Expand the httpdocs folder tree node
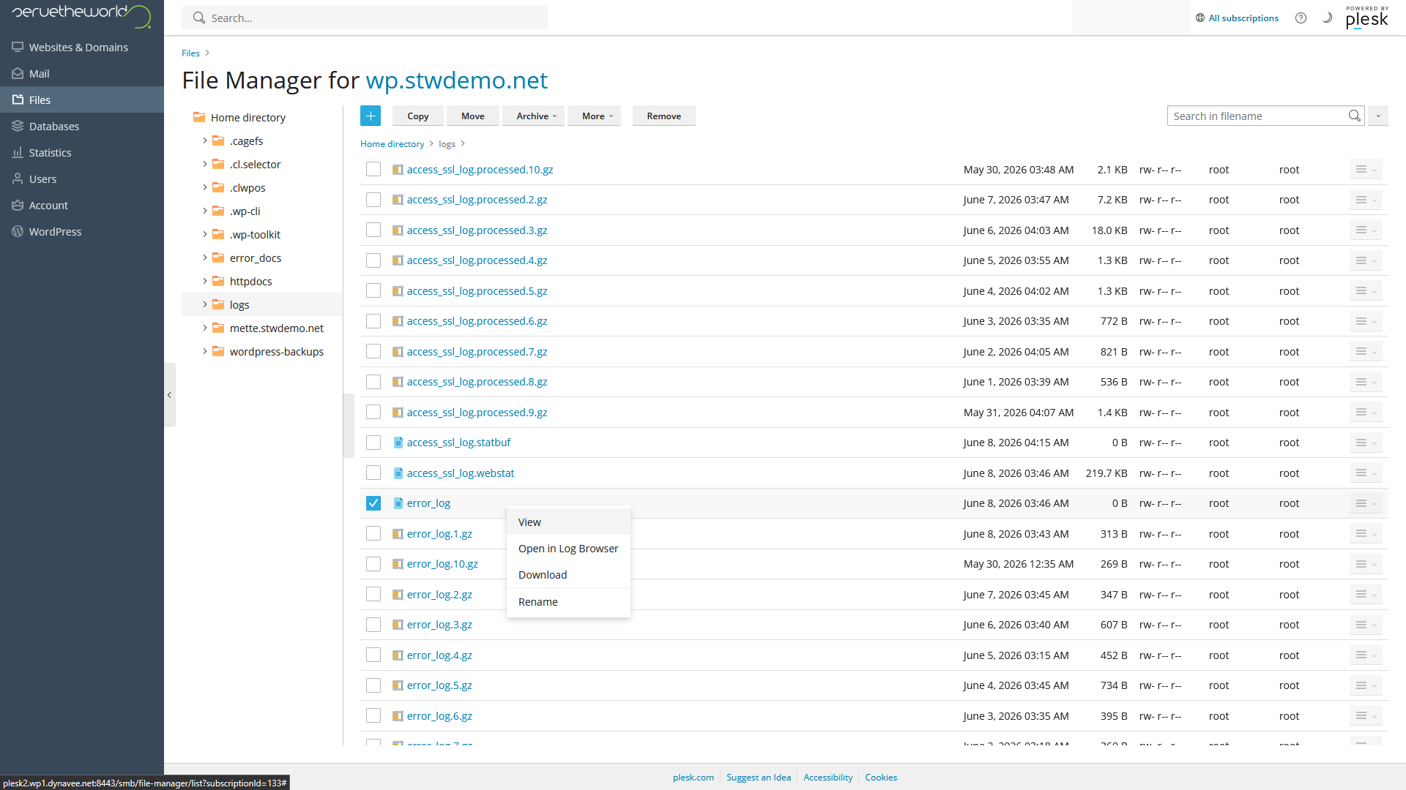 205,281
